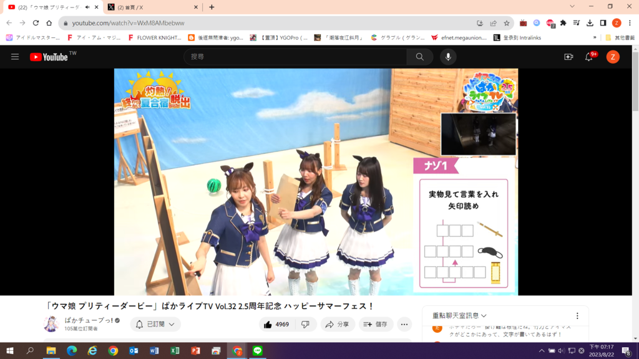Open YouTube notifications bell
This screenshot has width=639, height=359.
coord(589,57)
